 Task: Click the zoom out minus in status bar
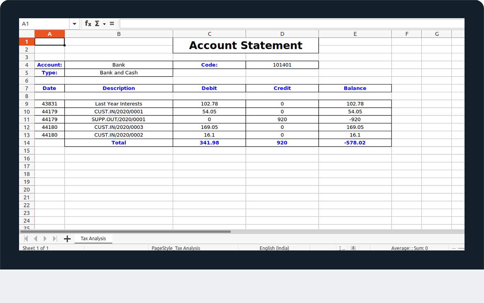click(x=454, y=248)
